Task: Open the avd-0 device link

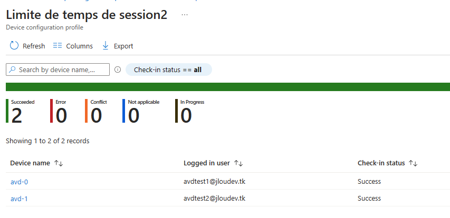Action: click(x=19, y=182)
